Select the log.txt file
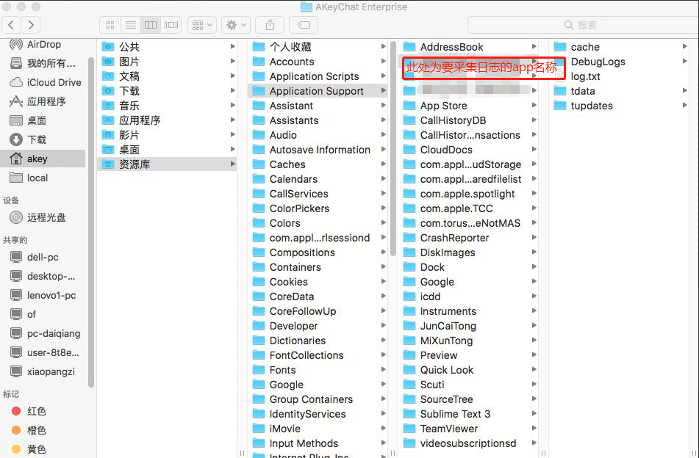Image resolution: width=699 pixels, height=458 pixels. 585,76
